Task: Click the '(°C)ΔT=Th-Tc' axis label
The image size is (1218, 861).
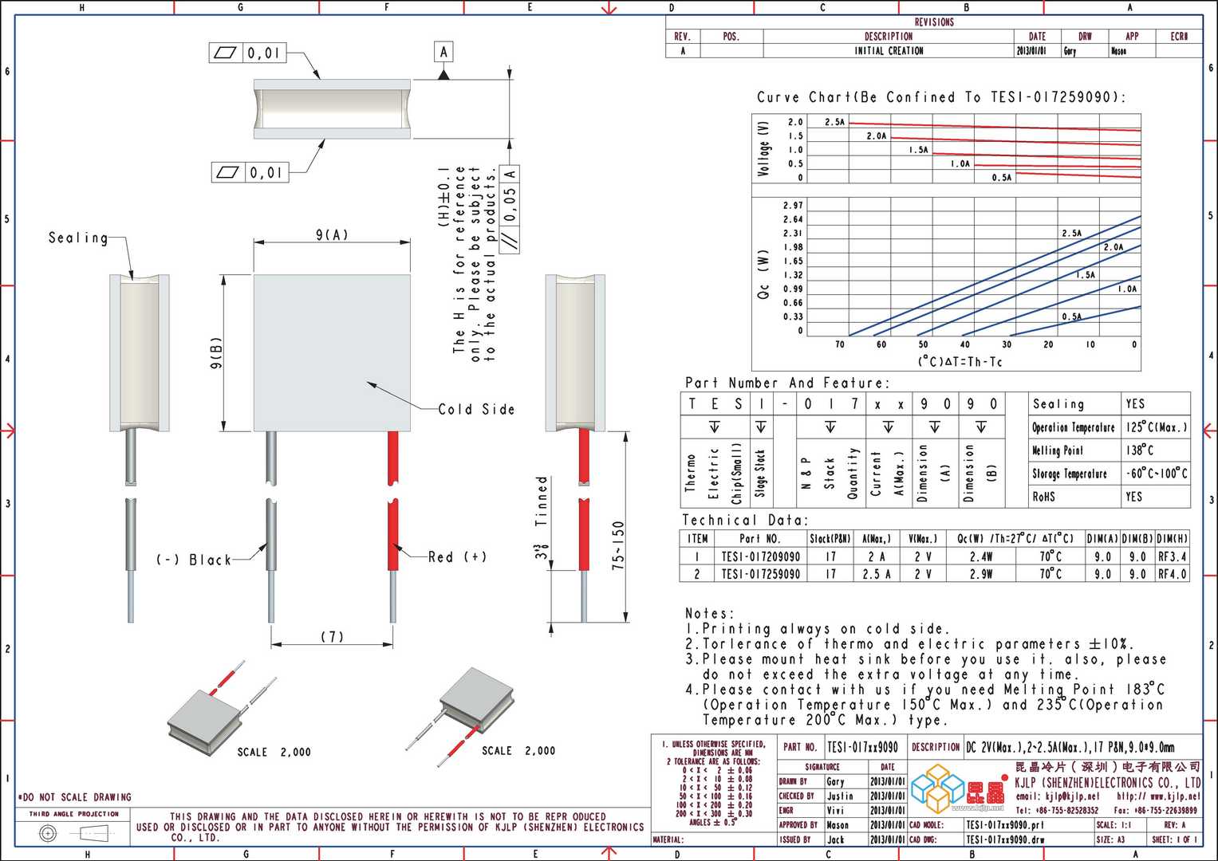Action: pos(960,362)
